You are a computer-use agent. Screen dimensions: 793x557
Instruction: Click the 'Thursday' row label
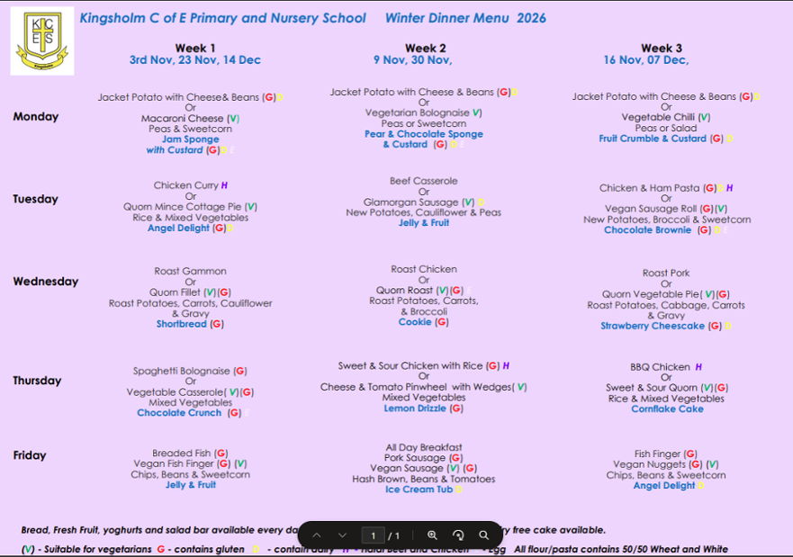point(37,381)
